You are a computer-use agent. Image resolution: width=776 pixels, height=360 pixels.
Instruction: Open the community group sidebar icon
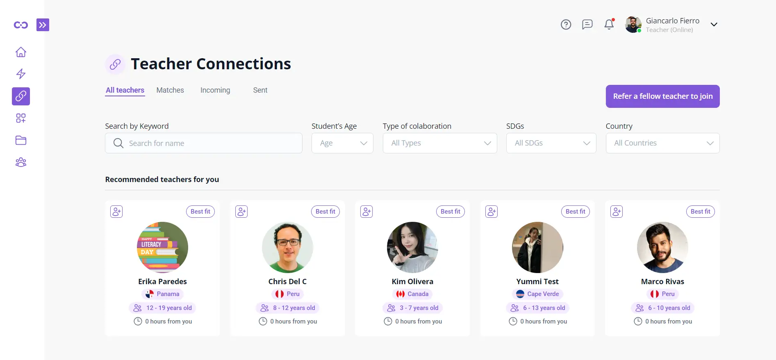pos(21,162)
